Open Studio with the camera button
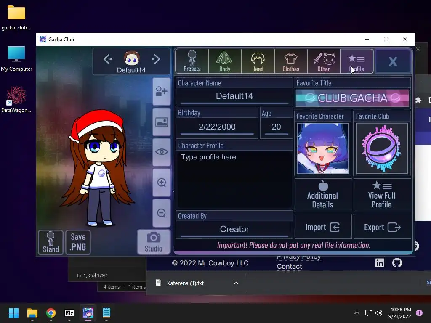The height and width of the screenshot is (323, 431). (154, 242)
